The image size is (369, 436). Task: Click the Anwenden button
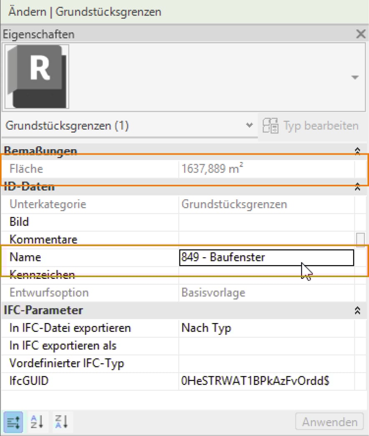coord(329,422)
